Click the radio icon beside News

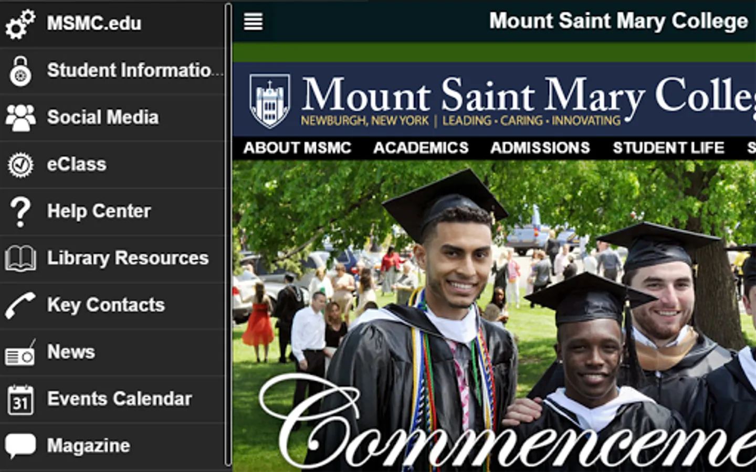[20, 352]
